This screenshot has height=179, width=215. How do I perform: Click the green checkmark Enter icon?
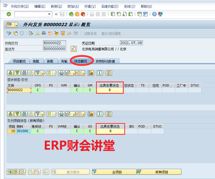(x=9, y=14)
